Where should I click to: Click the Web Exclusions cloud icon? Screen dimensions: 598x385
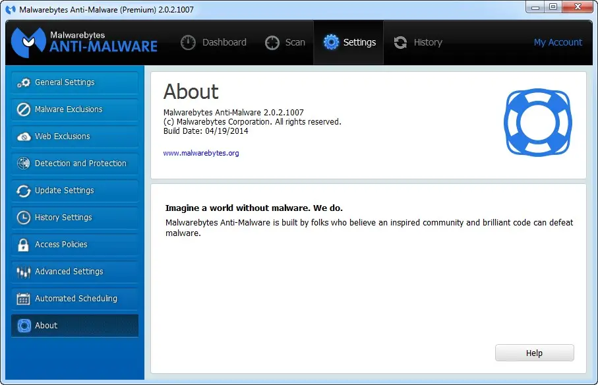click(24, 136)
